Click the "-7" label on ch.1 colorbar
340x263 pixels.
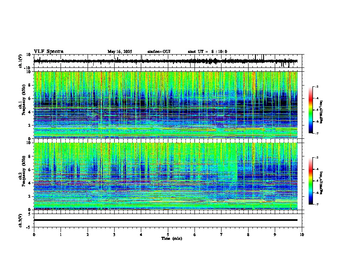coord(317,133)
